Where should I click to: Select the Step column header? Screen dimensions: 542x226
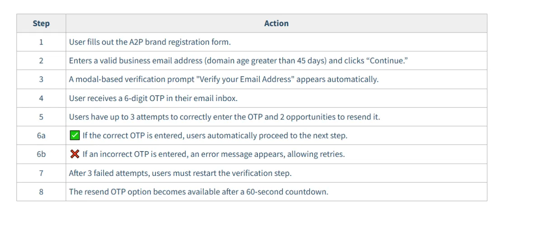41,23
